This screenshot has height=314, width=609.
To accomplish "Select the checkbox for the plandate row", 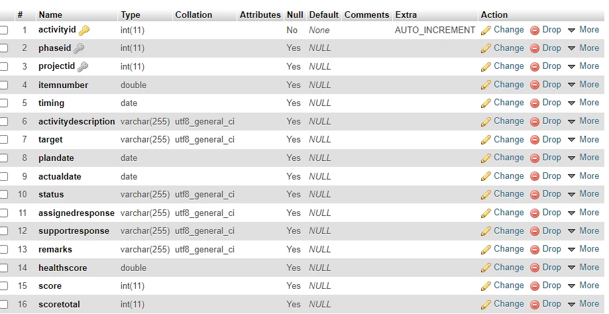I will [4, 158].
